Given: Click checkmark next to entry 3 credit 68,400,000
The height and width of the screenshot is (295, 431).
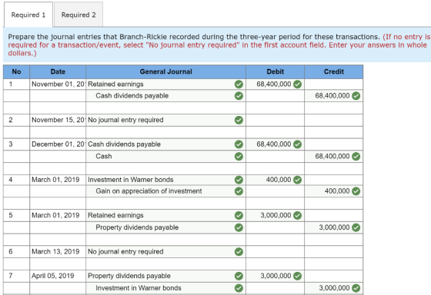Looking at the screenshot, I should coord(356,157).
